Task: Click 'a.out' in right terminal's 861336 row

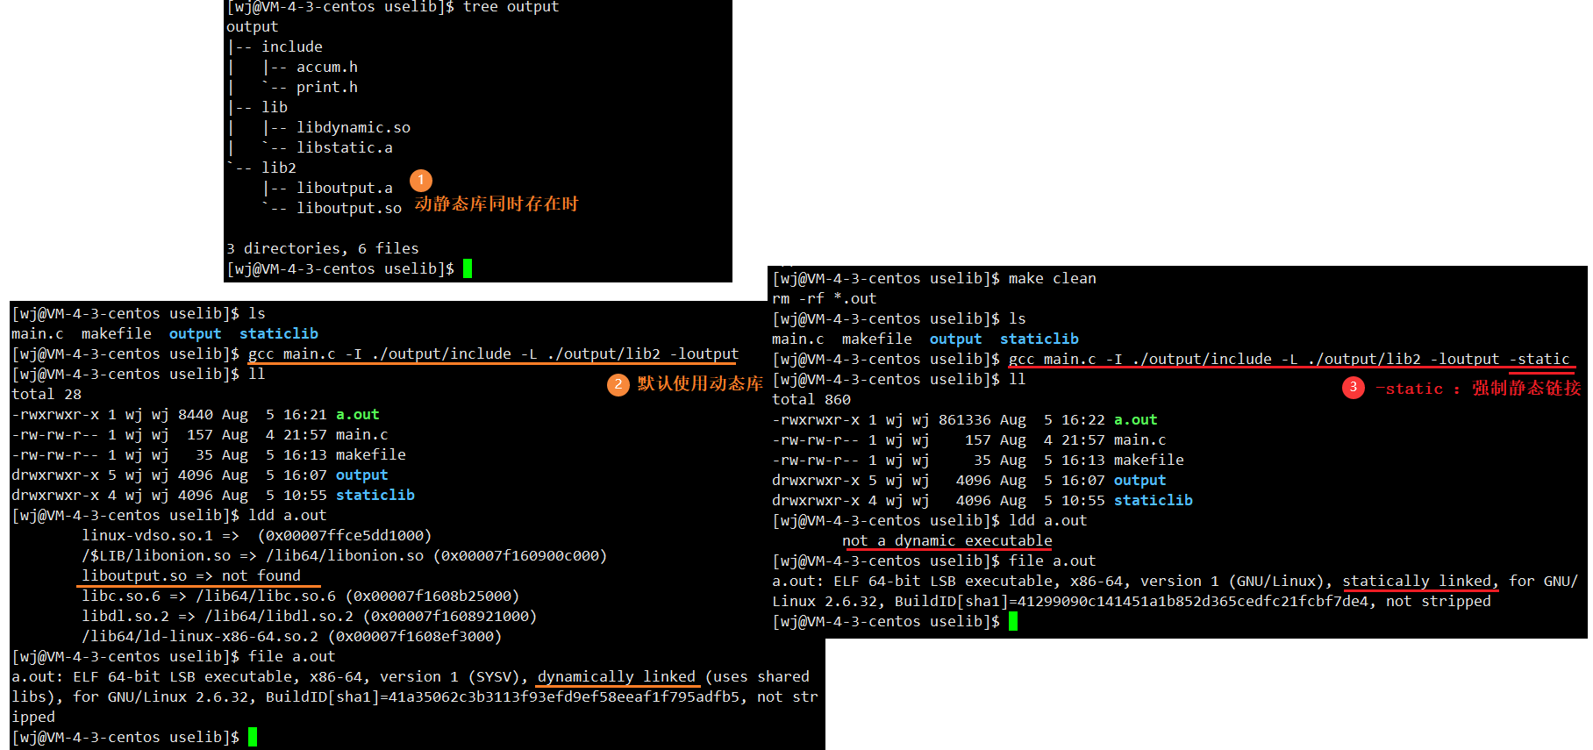Action: coord(1136,419)
